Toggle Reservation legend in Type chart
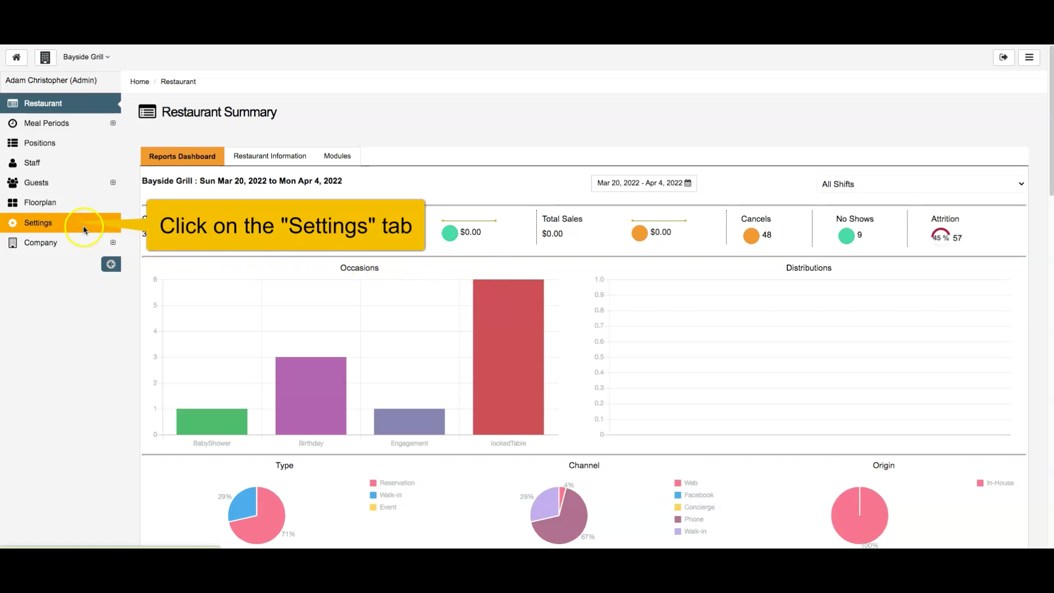The width and height of the screenshot is (1054, 593). [x=396, y=483]
